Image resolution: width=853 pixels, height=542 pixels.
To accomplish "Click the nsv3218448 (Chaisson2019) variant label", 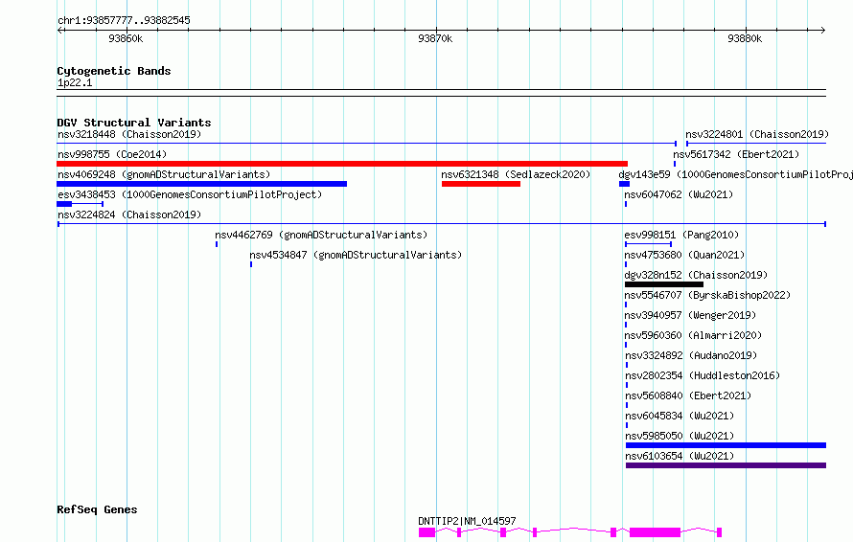I will 129,134.
